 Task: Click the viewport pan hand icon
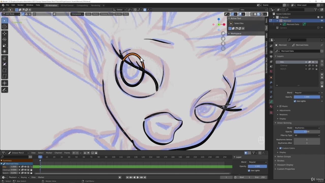(x=223, y=38)
